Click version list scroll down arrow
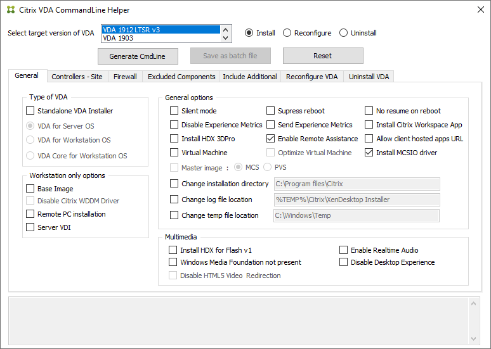Image resolution: width=491 pixels, height=349 pixels. 225,38
